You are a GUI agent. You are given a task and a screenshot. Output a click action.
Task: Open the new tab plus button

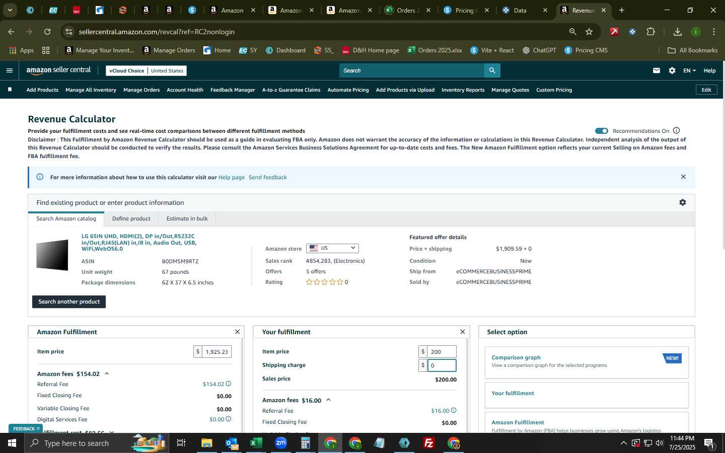621,10
